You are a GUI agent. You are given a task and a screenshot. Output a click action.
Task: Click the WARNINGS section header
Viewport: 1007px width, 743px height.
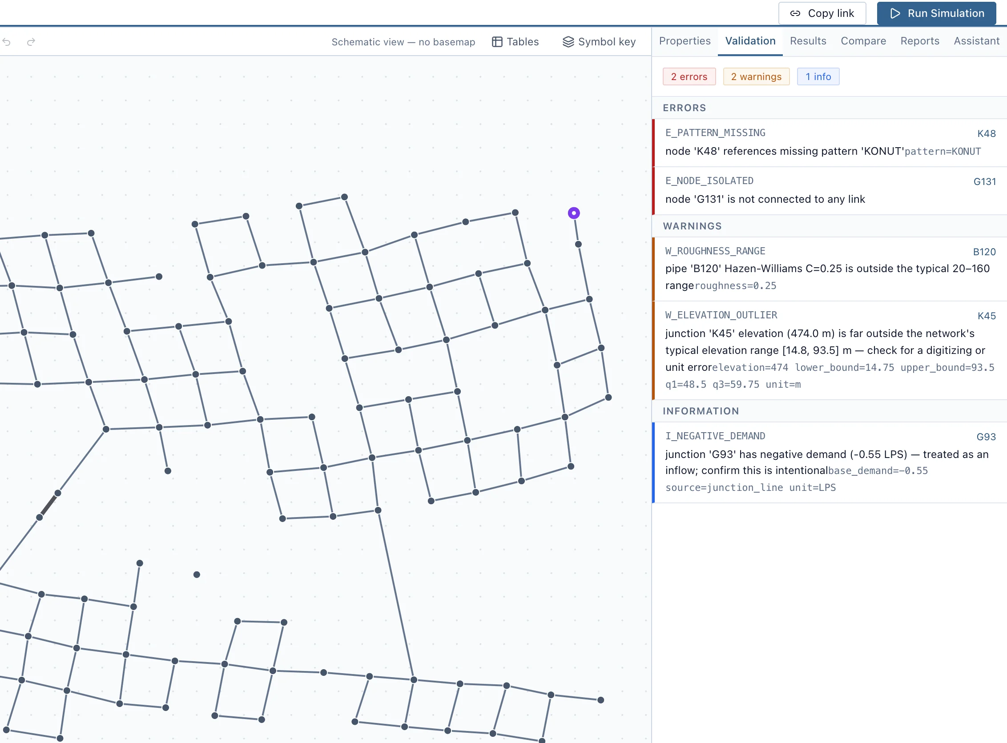click(x=829, y=226)
